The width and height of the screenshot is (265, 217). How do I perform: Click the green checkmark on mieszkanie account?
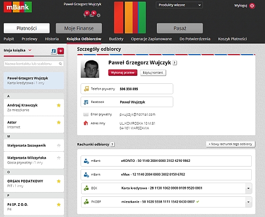click(198, 202)
